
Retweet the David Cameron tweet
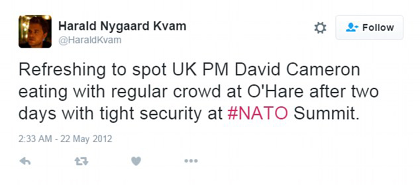(81, 161)
